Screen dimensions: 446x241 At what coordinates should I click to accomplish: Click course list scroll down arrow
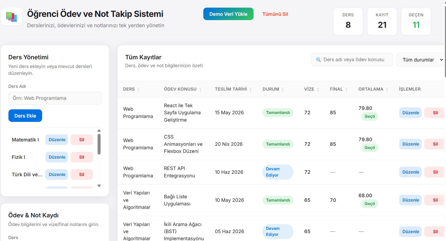[x=99, y=186]
